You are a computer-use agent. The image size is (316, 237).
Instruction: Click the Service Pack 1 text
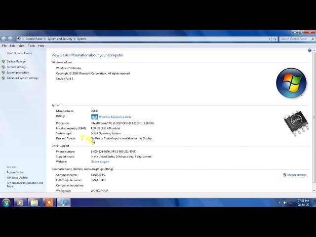(65, 79)
